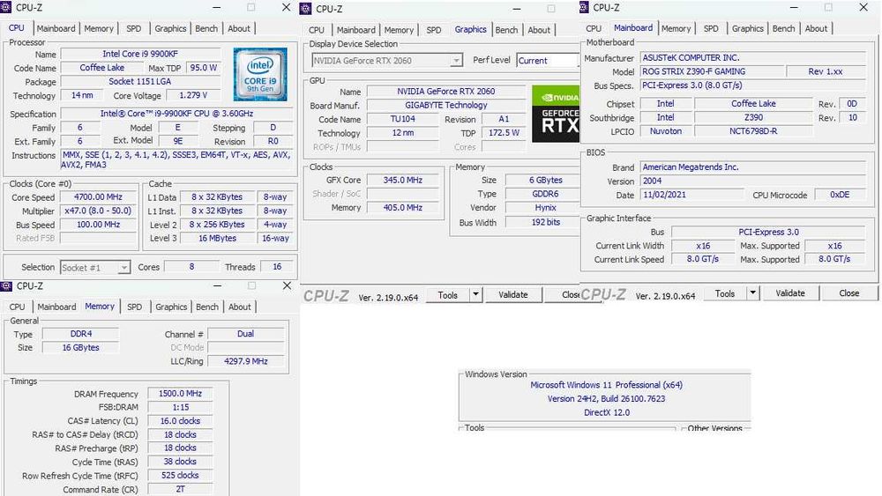The width and height of the screenshot is (882, 496).
Task: Open Mainboard tab in the Graphics window
Action: [x=356, y=30]
